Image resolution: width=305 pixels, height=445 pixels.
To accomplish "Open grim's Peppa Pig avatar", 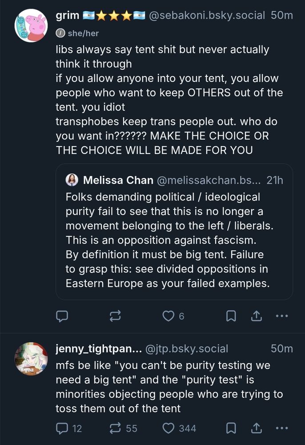I will coord(31,25).
